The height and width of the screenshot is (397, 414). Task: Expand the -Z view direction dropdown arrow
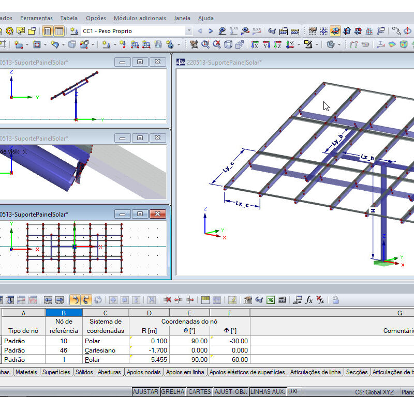pyautogui.click(x=299, y=44)
